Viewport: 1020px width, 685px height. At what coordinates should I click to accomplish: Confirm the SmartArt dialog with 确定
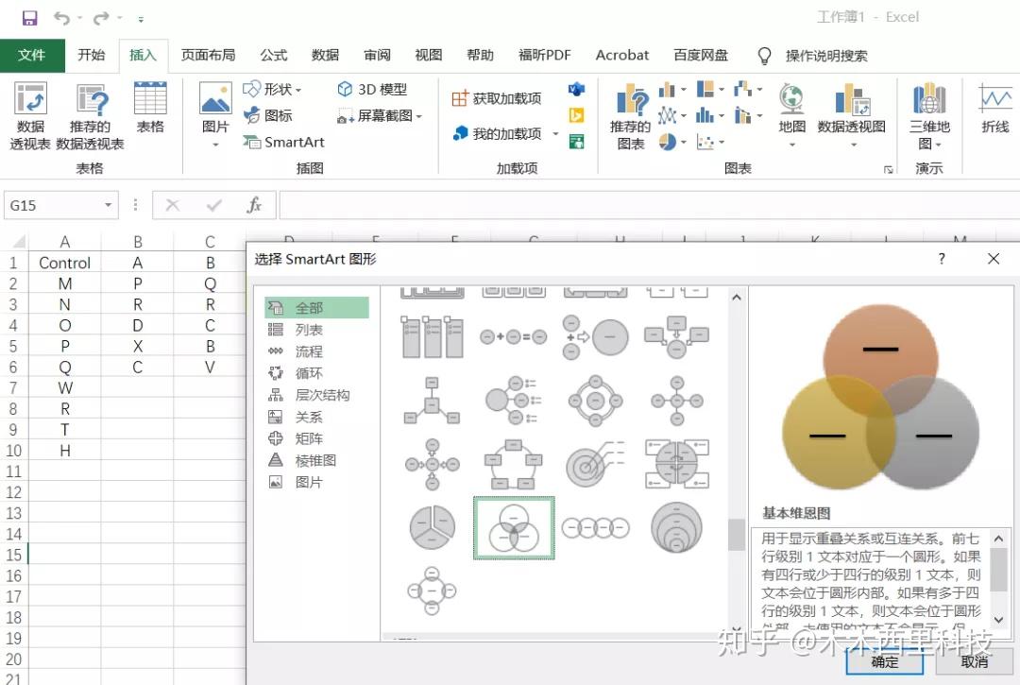pyautogui.click(x=884, y=663)
